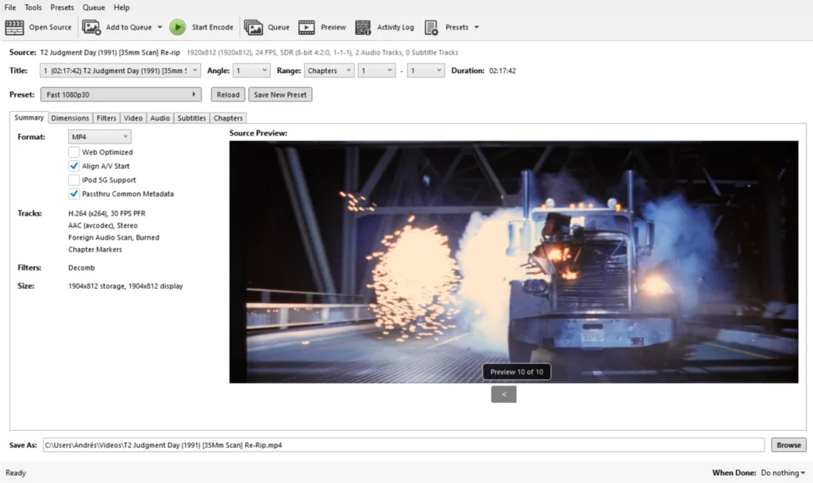The width and height of the screenshot is (813, 483).
Task: Click the source info text 1920x812, 24 FPS
Action: pos(322,52)
